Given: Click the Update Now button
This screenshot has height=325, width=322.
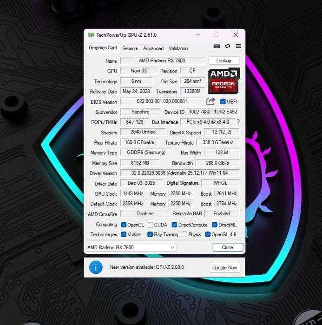Looking at the screenshot, I should [x=225, y=268].
